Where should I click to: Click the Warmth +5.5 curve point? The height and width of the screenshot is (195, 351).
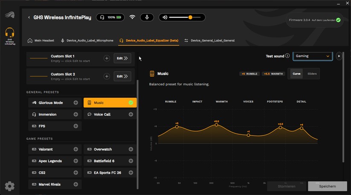pos(217,125)
